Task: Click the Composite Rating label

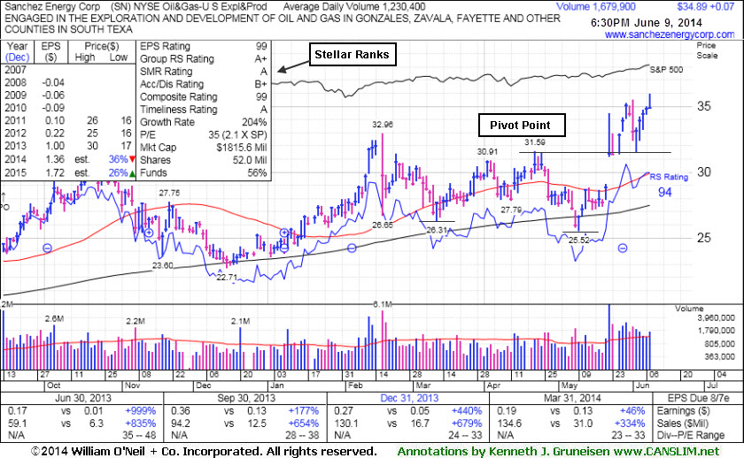Action: 178,96
